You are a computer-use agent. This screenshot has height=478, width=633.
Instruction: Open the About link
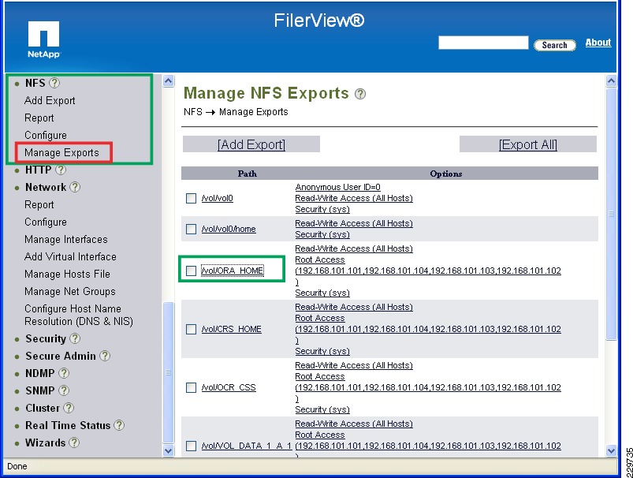pyautogui.click(x=598, y=43)
